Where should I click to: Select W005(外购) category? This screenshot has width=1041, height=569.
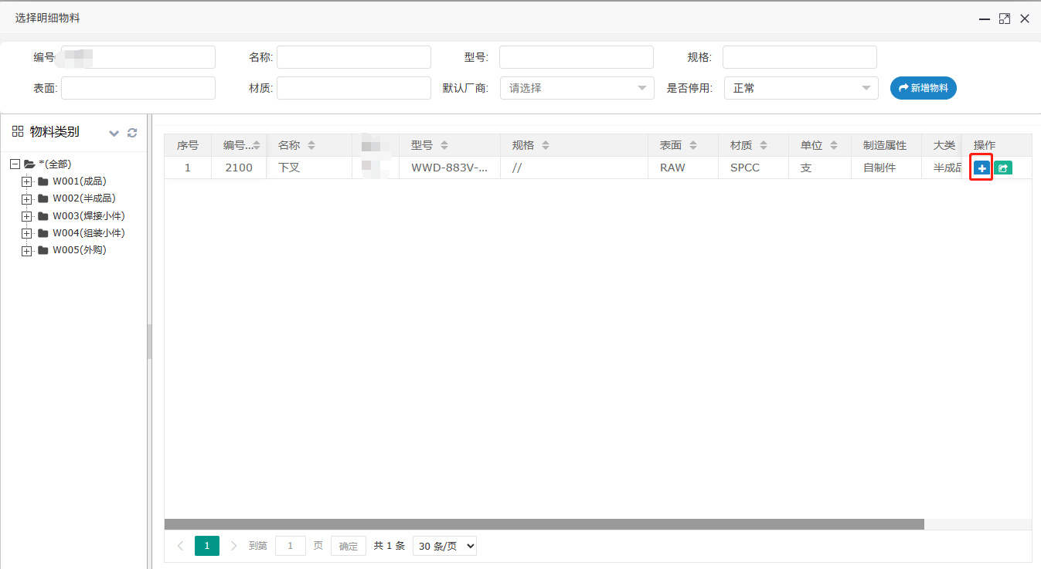coord(79,250)
